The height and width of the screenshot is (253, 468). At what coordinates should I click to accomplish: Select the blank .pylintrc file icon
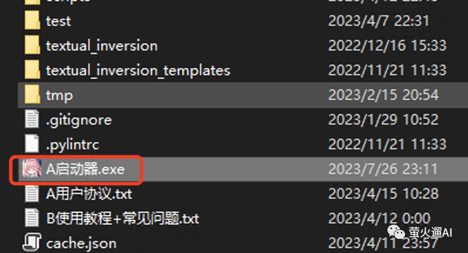click(x=32, y=144)
